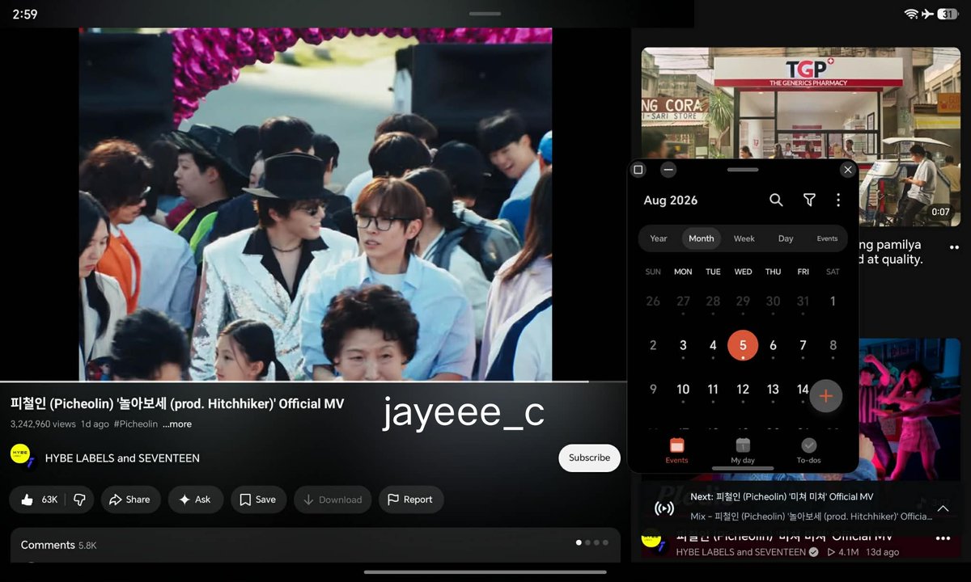Open the To-dos bottom tab
This screenshot has height=582, width=971.
pos(808,450)
